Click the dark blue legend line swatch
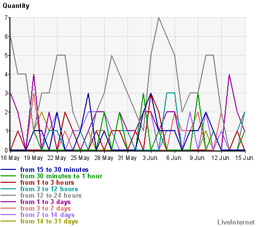Image resolution: width=258 pixels, height=227 pixels. click(8, 169)
